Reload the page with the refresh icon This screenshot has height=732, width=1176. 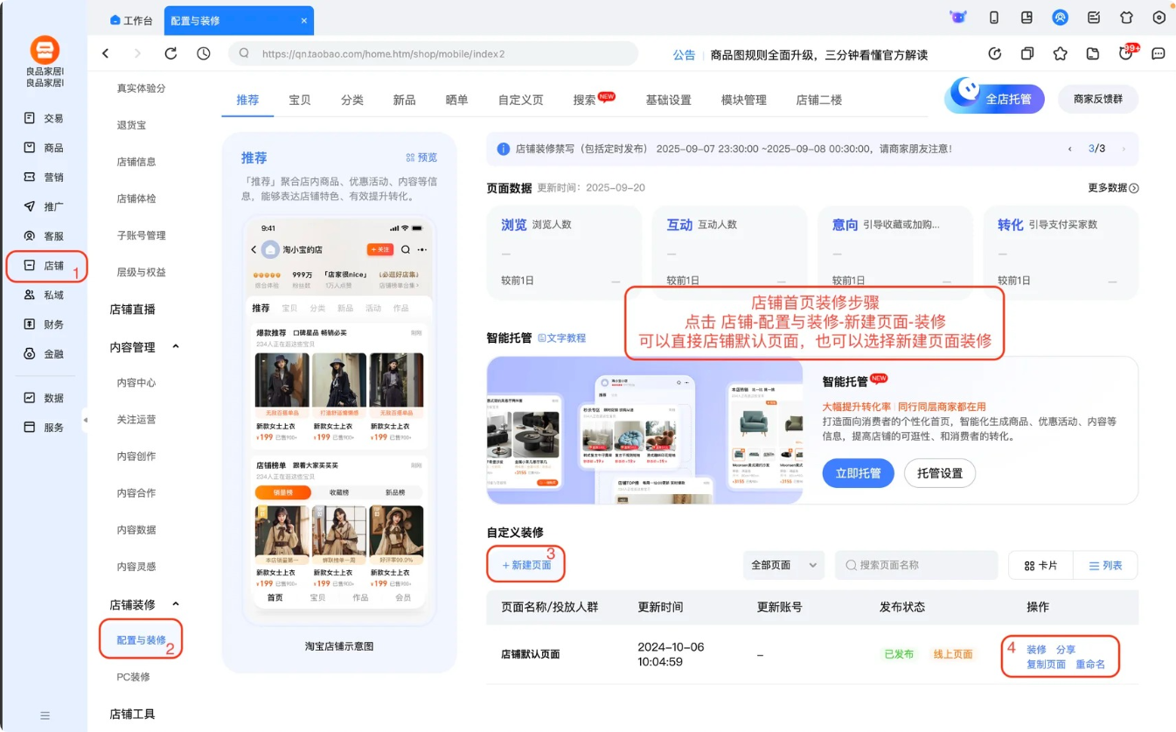point(170,53)
